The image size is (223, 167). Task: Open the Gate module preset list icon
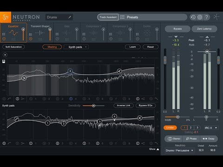(57, 34)
